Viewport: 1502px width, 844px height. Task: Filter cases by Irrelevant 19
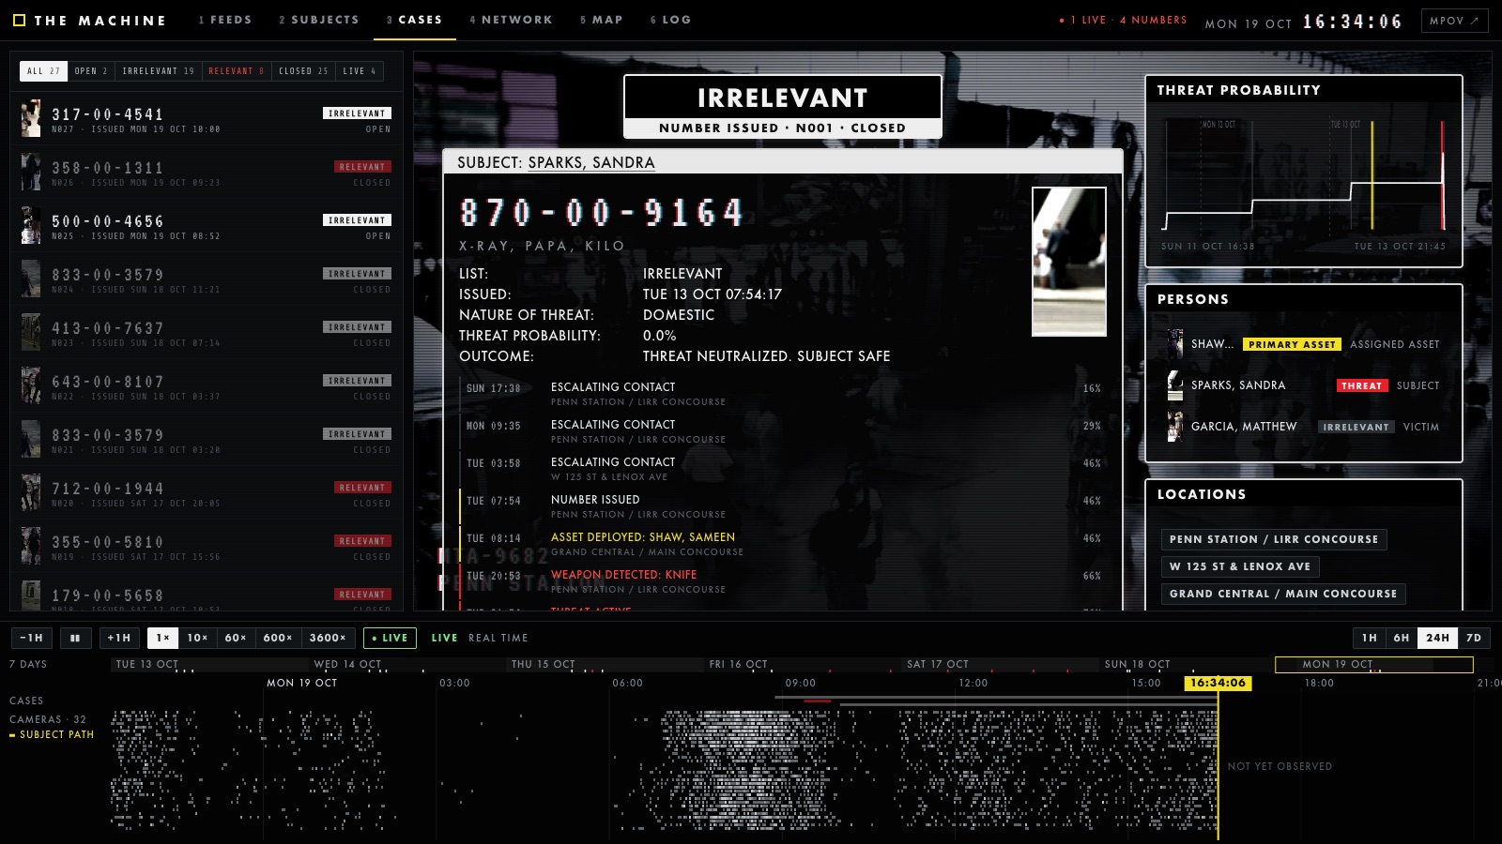coord(158,71)
